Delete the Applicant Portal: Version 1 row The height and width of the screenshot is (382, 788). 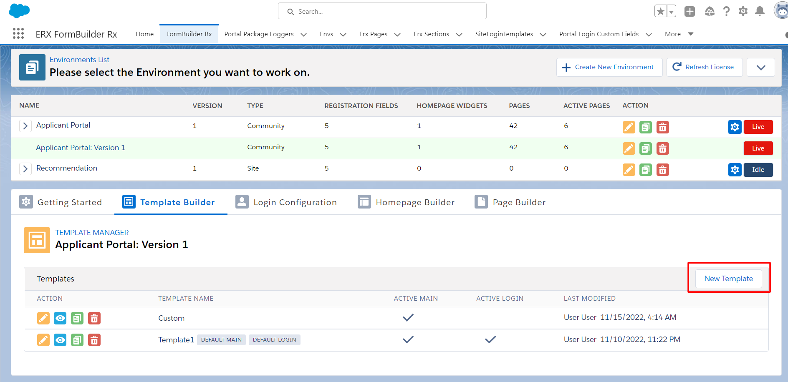662,148
